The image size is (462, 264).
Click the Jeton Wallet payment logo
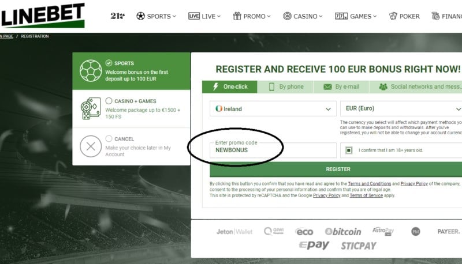coord(234,232)
